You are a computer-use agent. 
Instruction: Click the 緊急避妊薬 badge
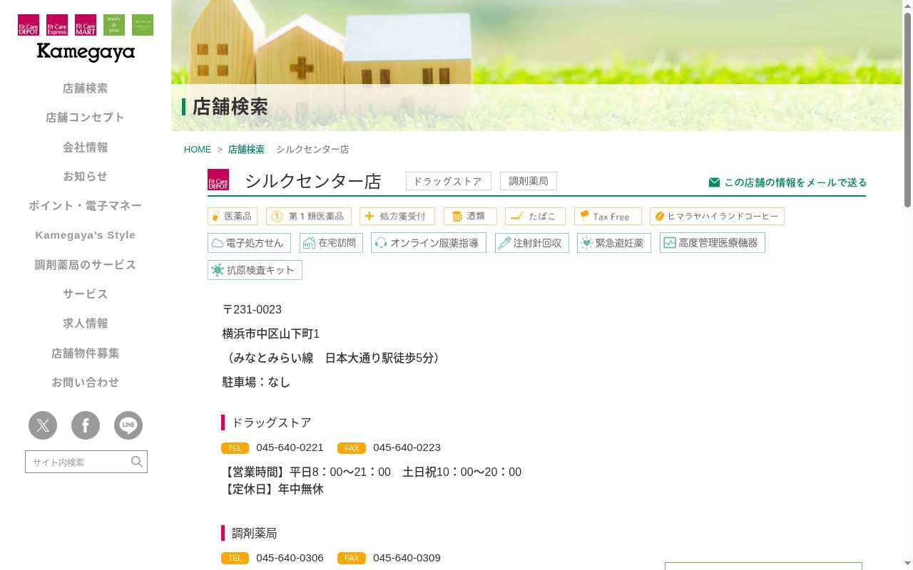pyautogui.click(x=614, y=242)
